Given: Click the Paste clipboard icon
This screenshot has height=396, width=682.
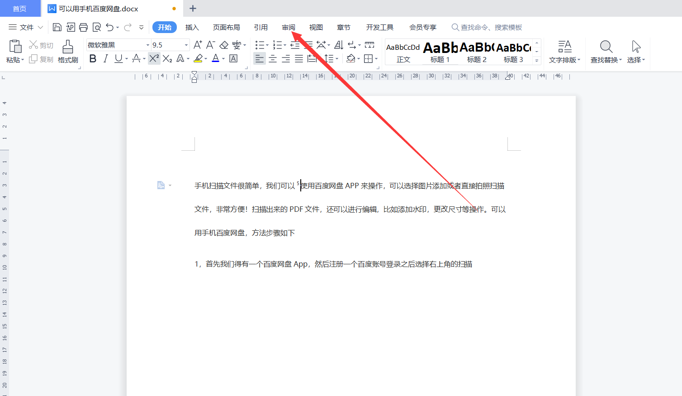Looking at the screenshot, I should point(15,46).
